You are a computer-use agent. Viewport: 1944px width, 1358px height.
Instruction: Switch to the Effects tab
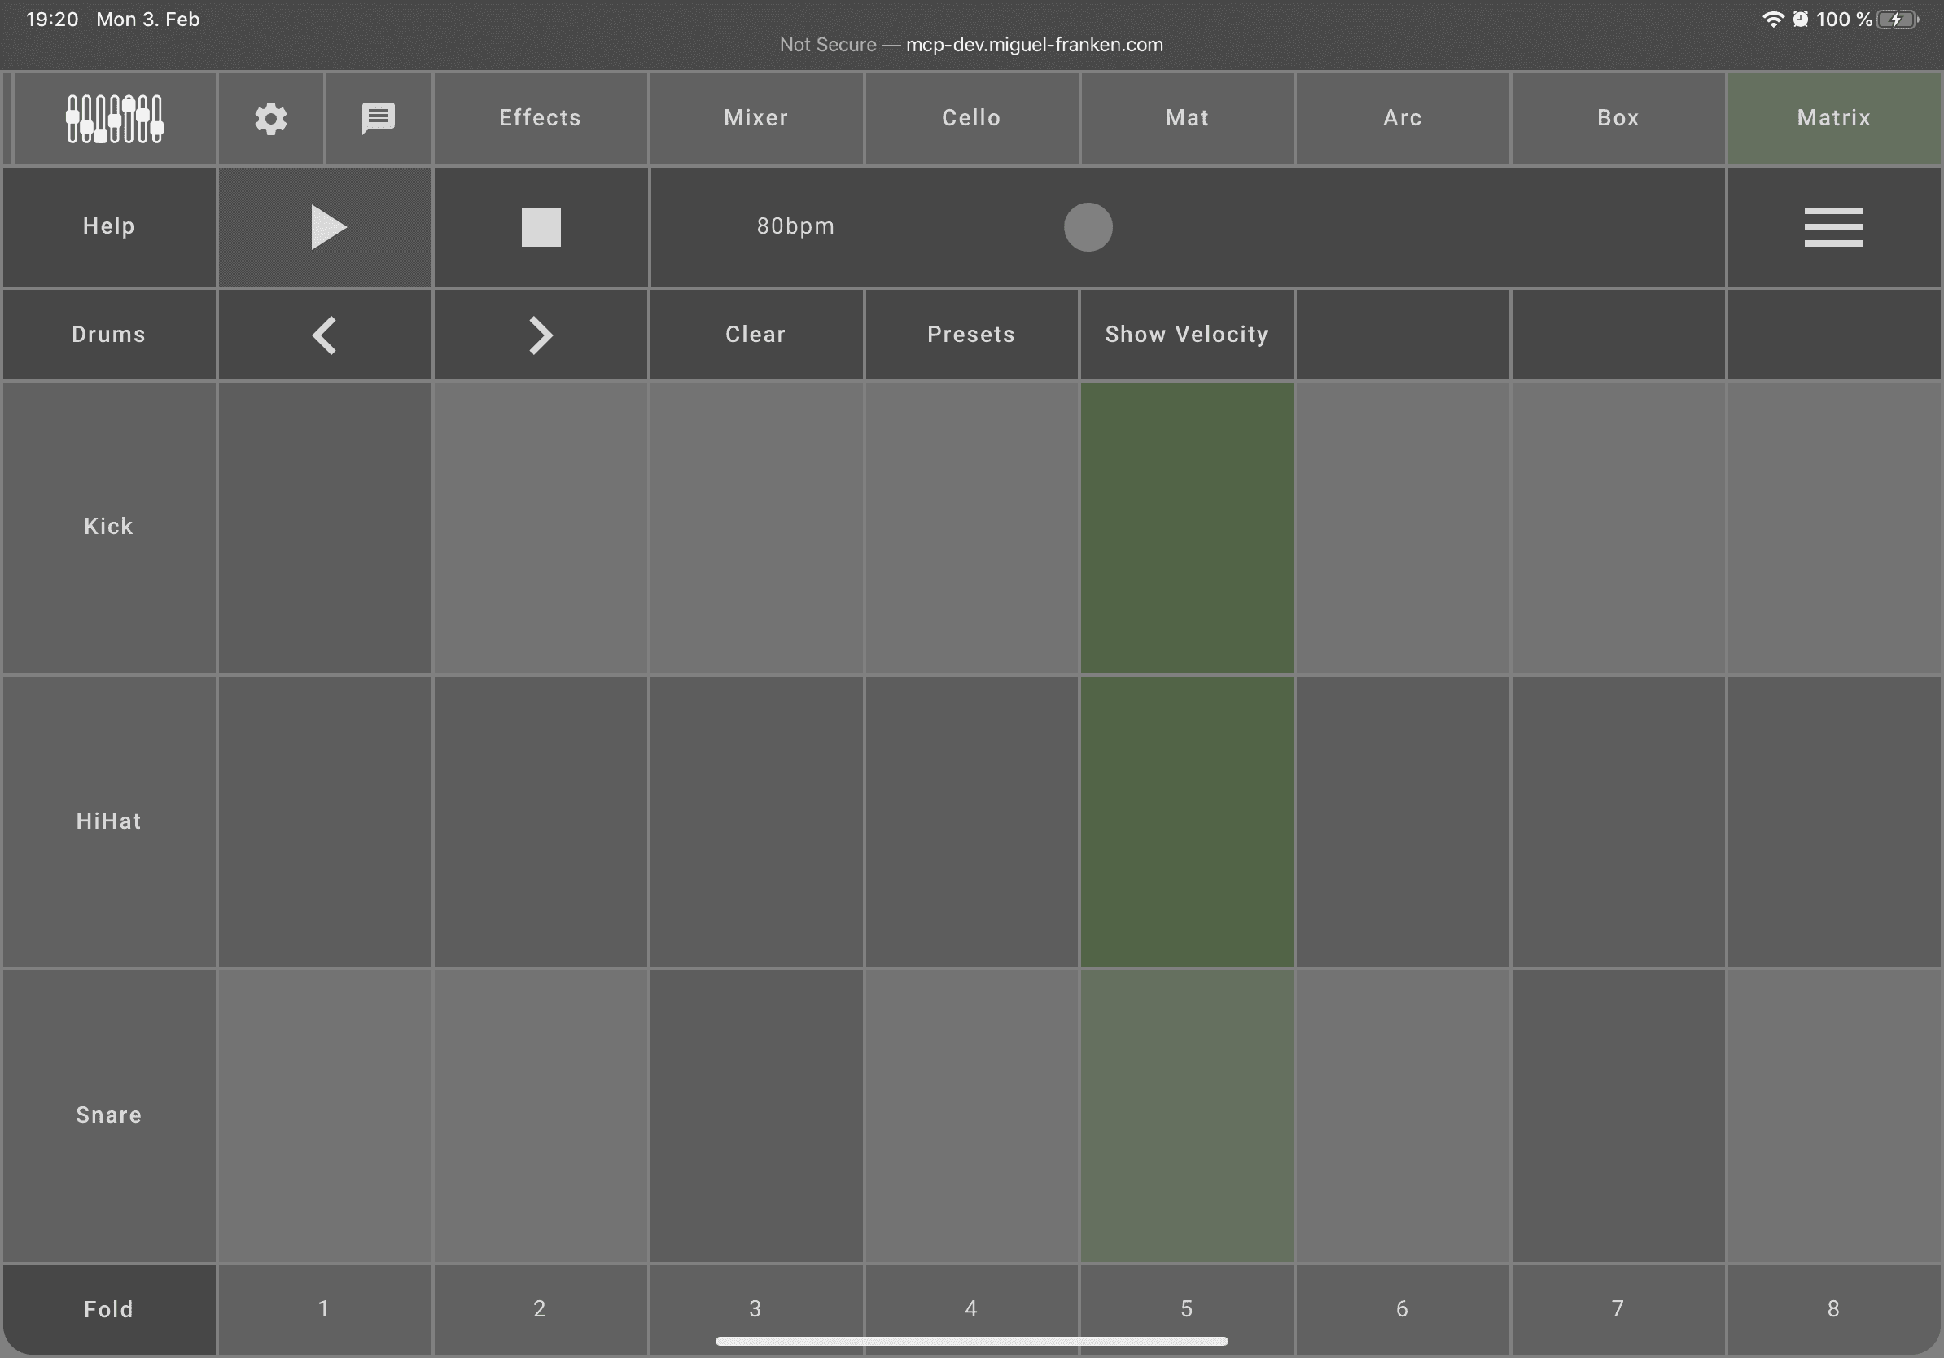[x=539, y=116]
